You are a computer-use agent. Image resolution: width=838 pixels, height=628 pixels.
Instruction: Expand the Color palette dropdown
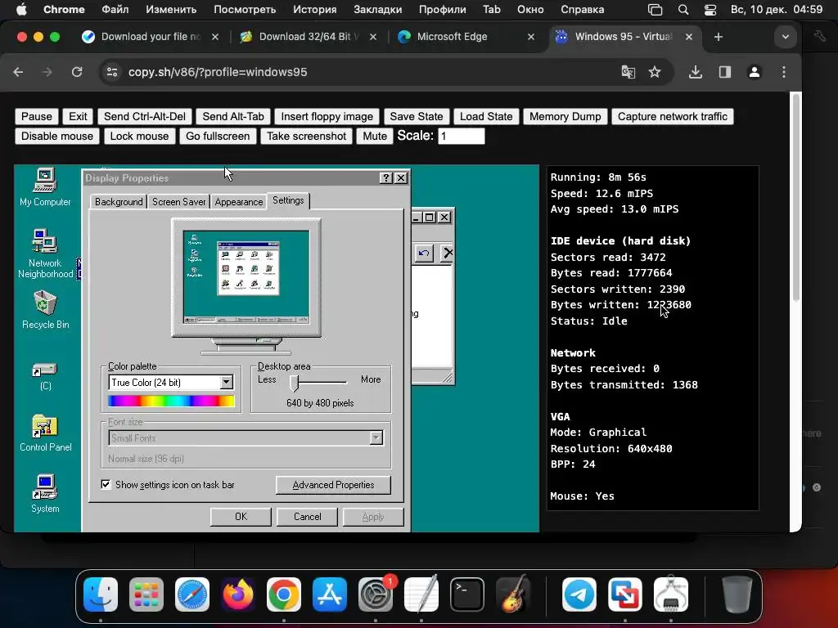[227, 383]
